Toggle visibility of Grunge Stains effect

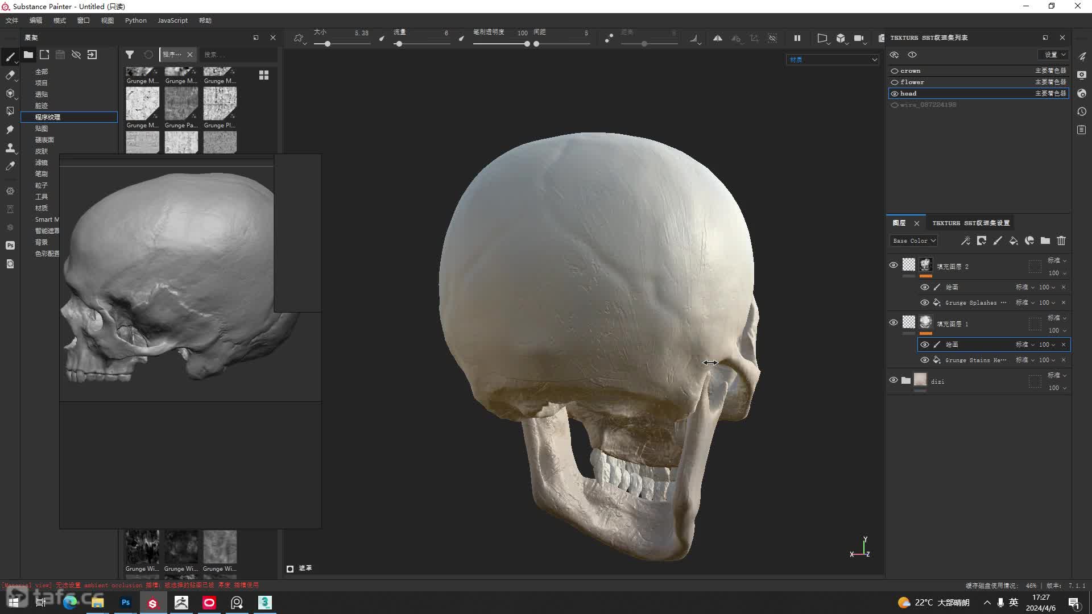point(925,360)
